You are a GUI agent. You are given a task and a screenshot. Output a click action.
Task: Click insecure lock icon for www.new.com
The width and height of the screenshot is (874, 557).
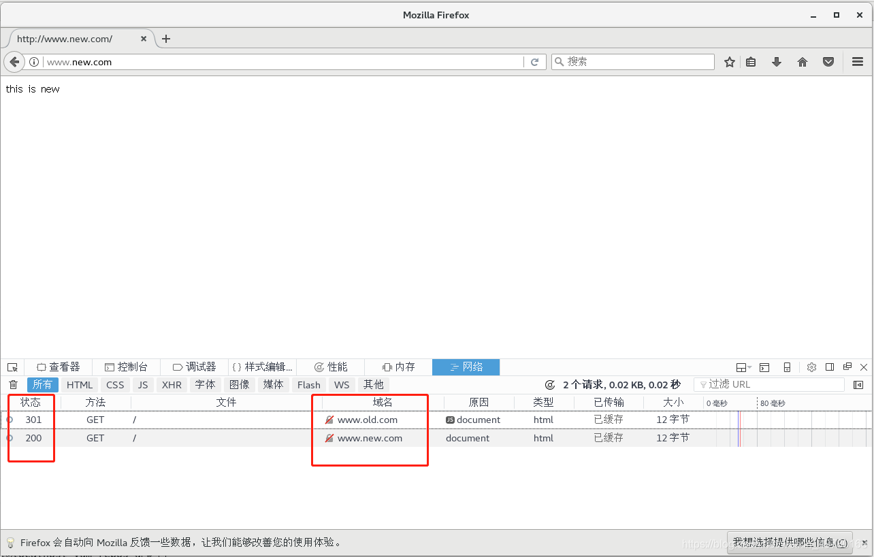(x=329, y=439)
